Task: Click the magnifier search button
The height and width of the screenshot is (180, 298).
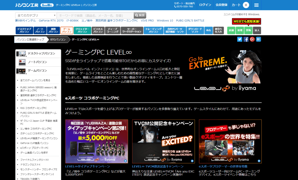Action: [140, 15]
